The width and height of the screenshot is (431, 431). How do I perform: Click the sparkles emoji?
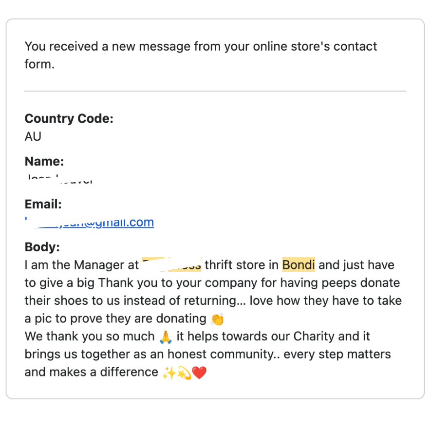[x=169, y=373]
